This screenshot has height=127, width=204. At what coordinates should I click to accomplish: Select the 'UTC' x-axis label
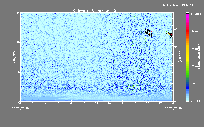(x=97, y=107)
